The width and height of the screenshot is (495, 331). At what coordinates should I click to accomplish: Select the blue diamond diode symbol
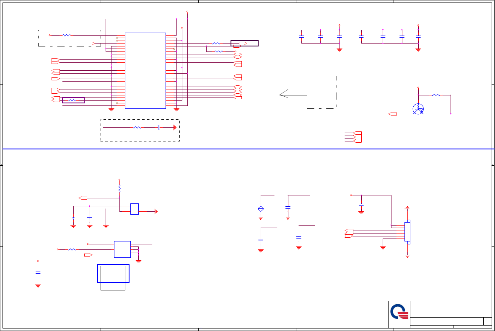coord(261,209)
